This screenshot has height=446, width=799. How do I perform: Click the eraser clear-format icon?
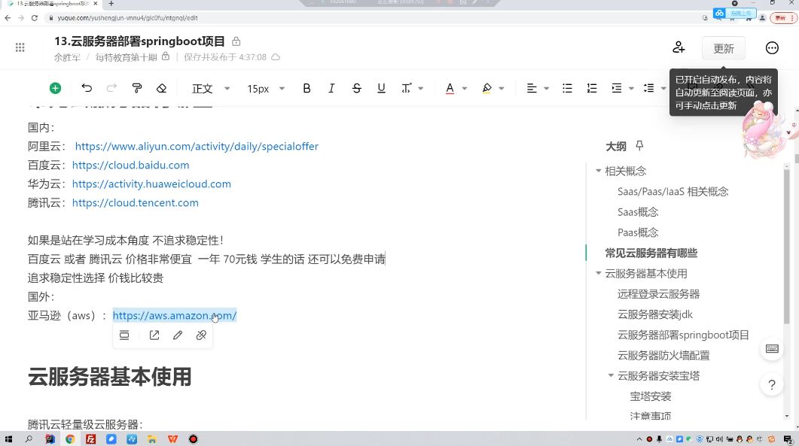pyautogui.click(x=162, y=88)
